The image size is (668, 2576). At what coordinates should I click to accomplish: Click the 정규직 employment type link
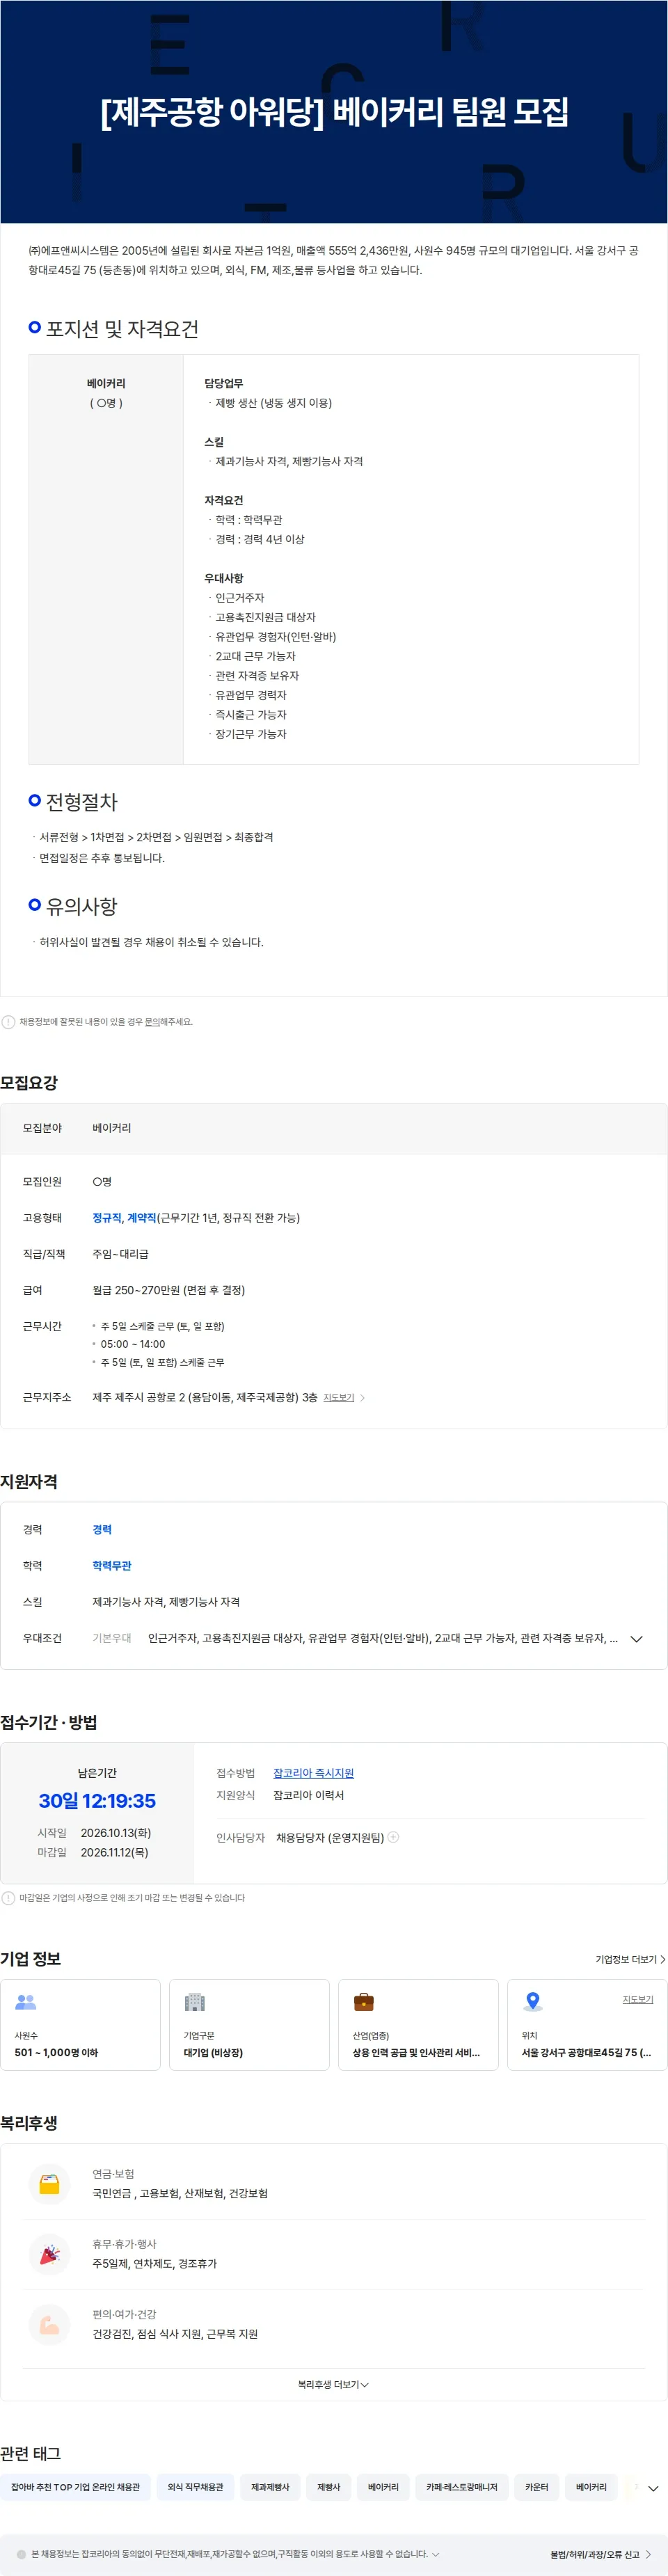coord(106,1218)
